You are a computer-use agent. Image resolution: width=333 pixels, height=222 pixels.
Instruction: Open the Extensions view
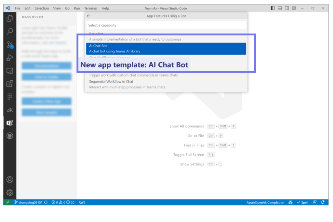[x=9, y=84]
